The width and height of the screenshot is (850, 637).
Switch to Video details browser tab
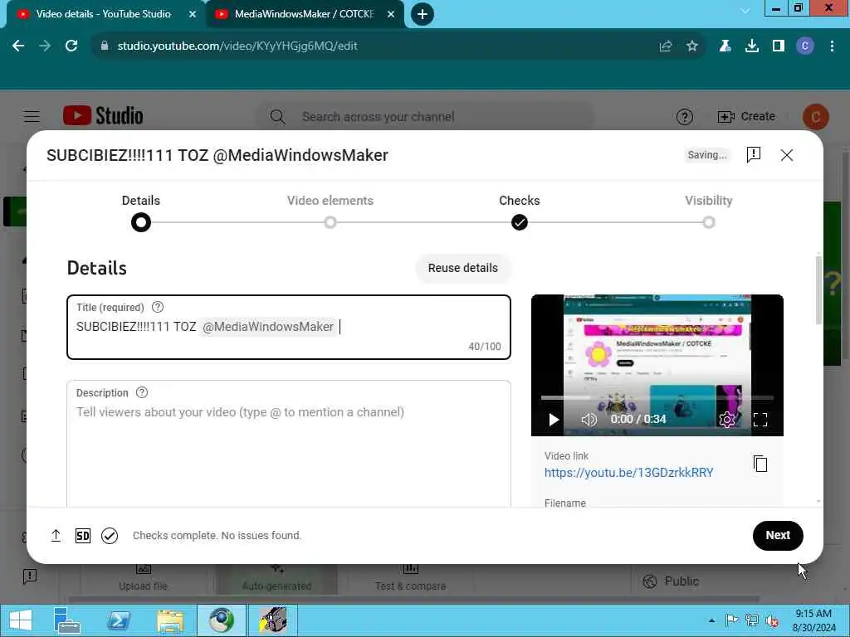point(103,14)
